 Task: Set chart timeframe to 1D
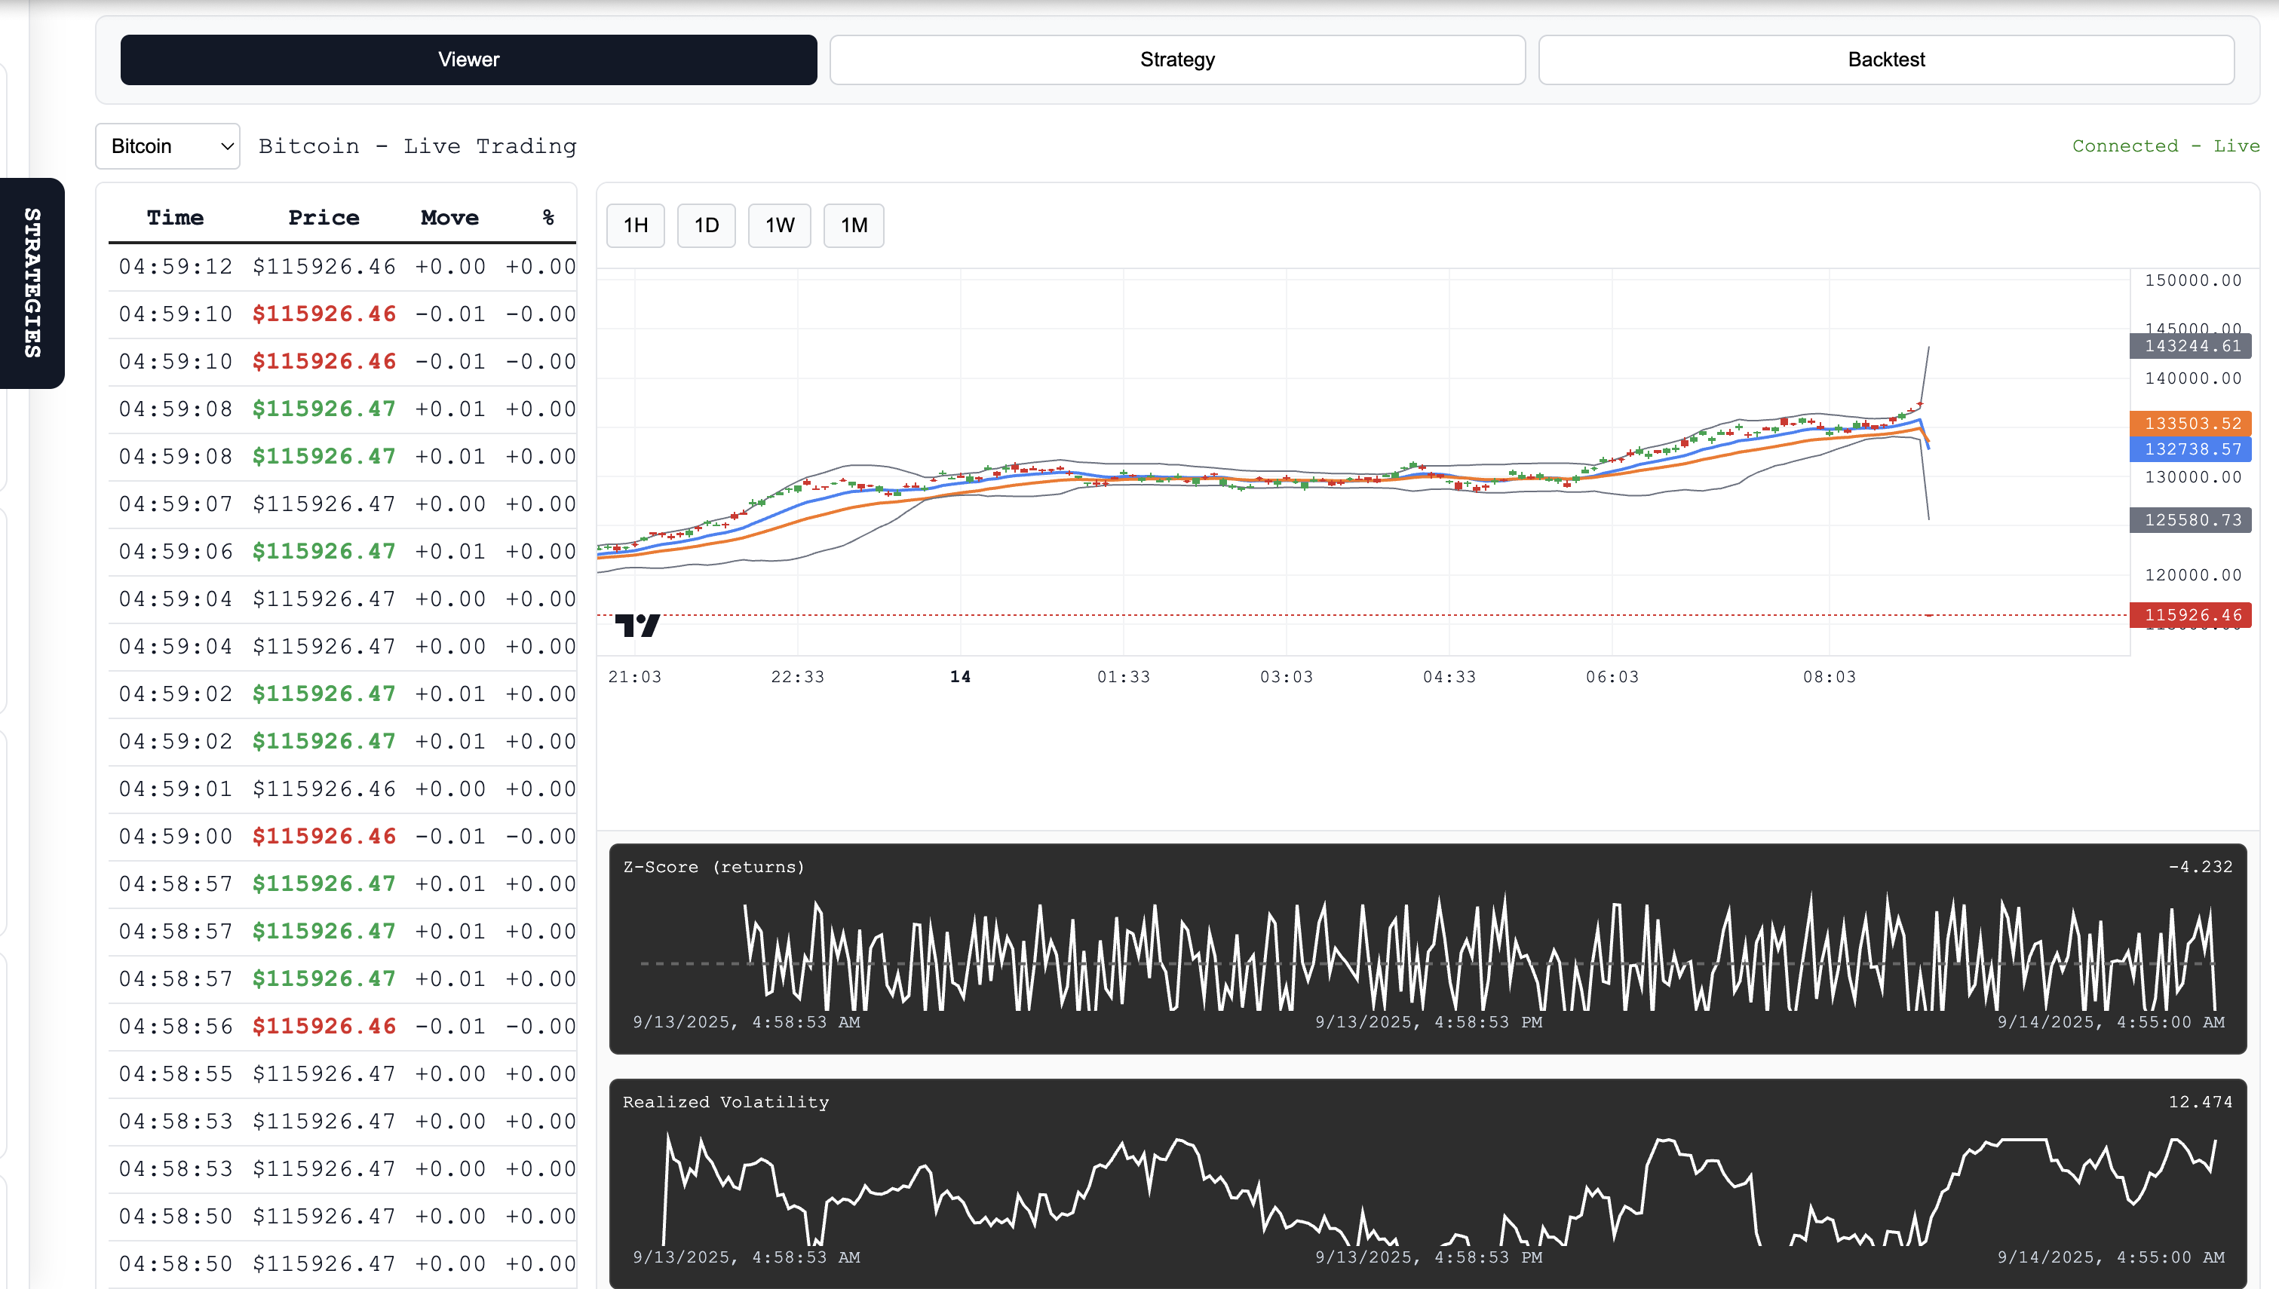coord(706,225)
